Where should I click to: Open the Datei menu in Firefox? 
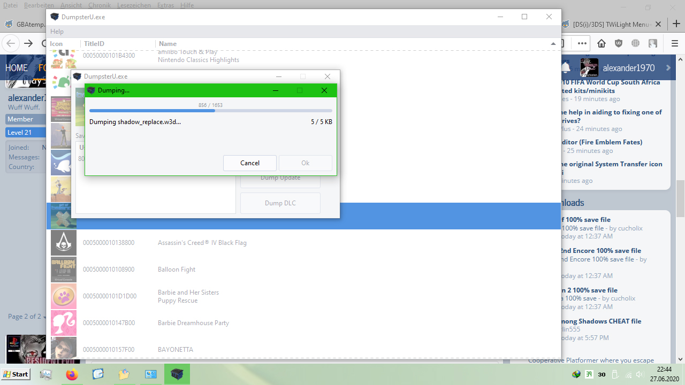11,5
